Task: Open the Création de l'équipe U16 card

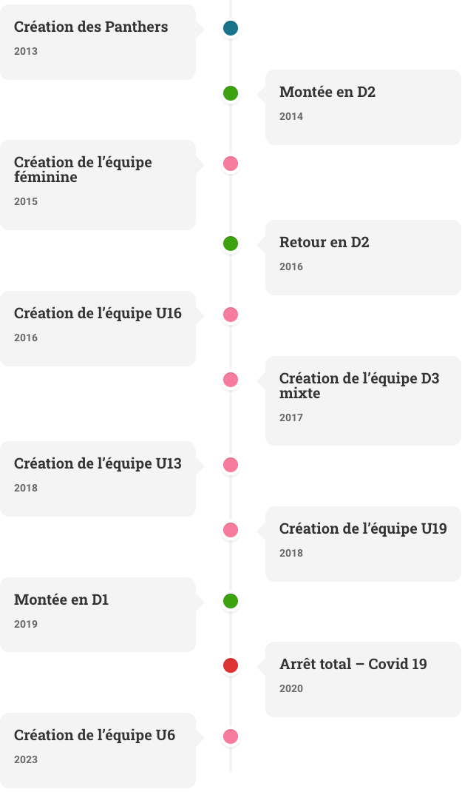Action: [98, 329]
